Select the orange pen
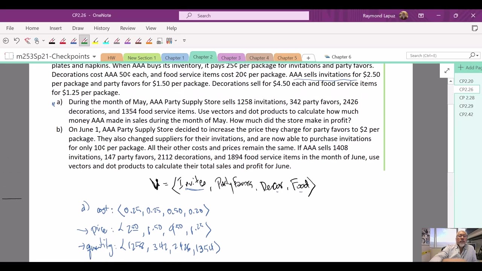Viewport: 482px width, 271px height. (149, 41)
